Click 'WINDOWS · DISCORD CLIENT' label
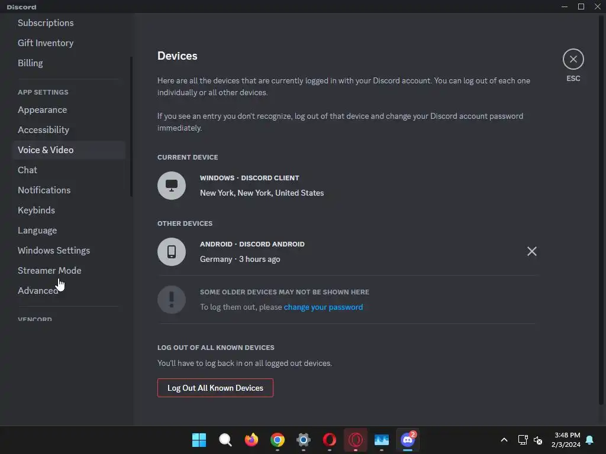The height and width of the screenshot is (454, 606). point(250,178)
